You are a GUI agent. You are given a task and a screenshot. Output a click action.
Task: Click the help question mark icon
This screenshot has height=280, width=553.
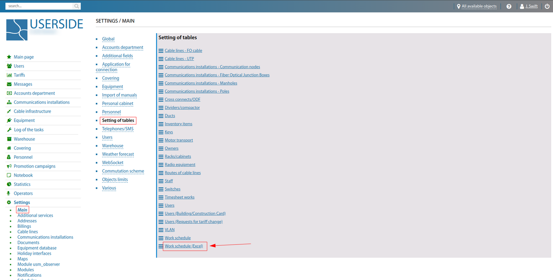(509, 6)
